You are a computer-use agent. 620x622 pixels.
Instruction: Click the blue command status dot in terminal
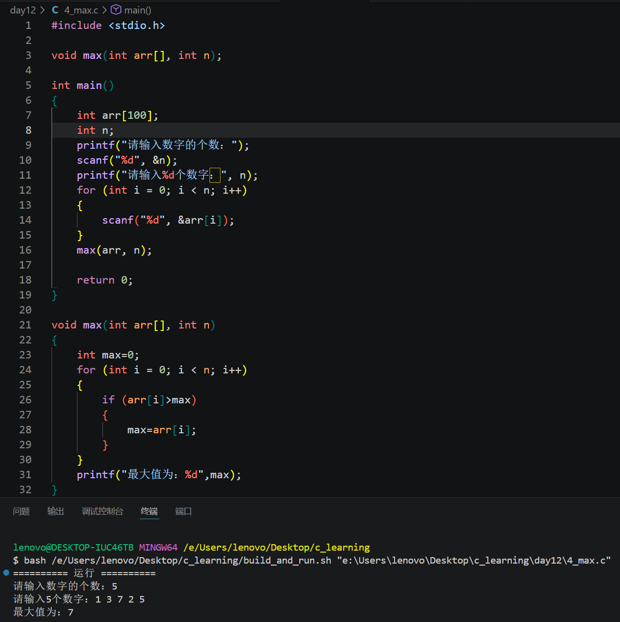[6, 573]
